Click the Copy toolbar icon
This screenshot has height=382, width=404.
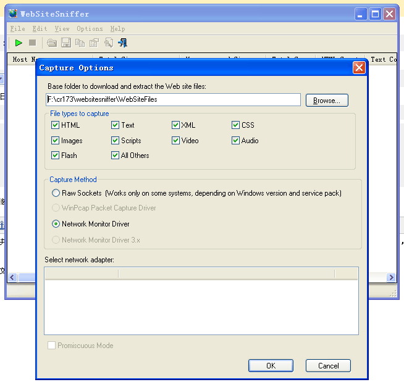click(x=80, y=43)
